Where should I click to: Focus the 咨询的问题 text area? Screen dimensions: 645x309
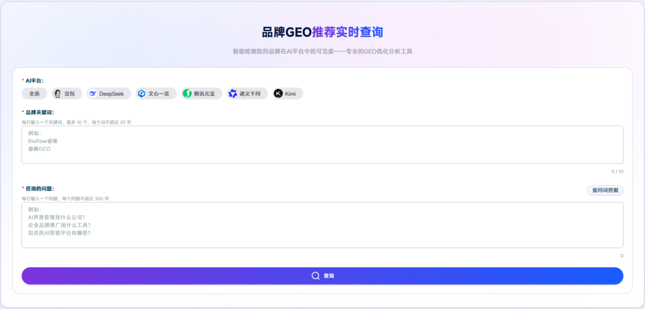(x=322, y=225)
